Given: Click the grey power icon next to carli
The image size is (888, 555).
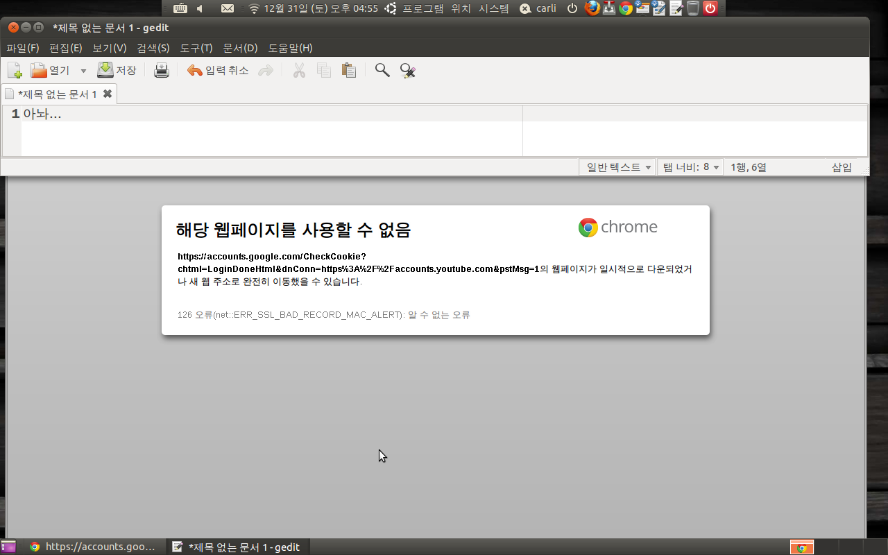Looking at the screenshot, I should [x=572, y=8].
